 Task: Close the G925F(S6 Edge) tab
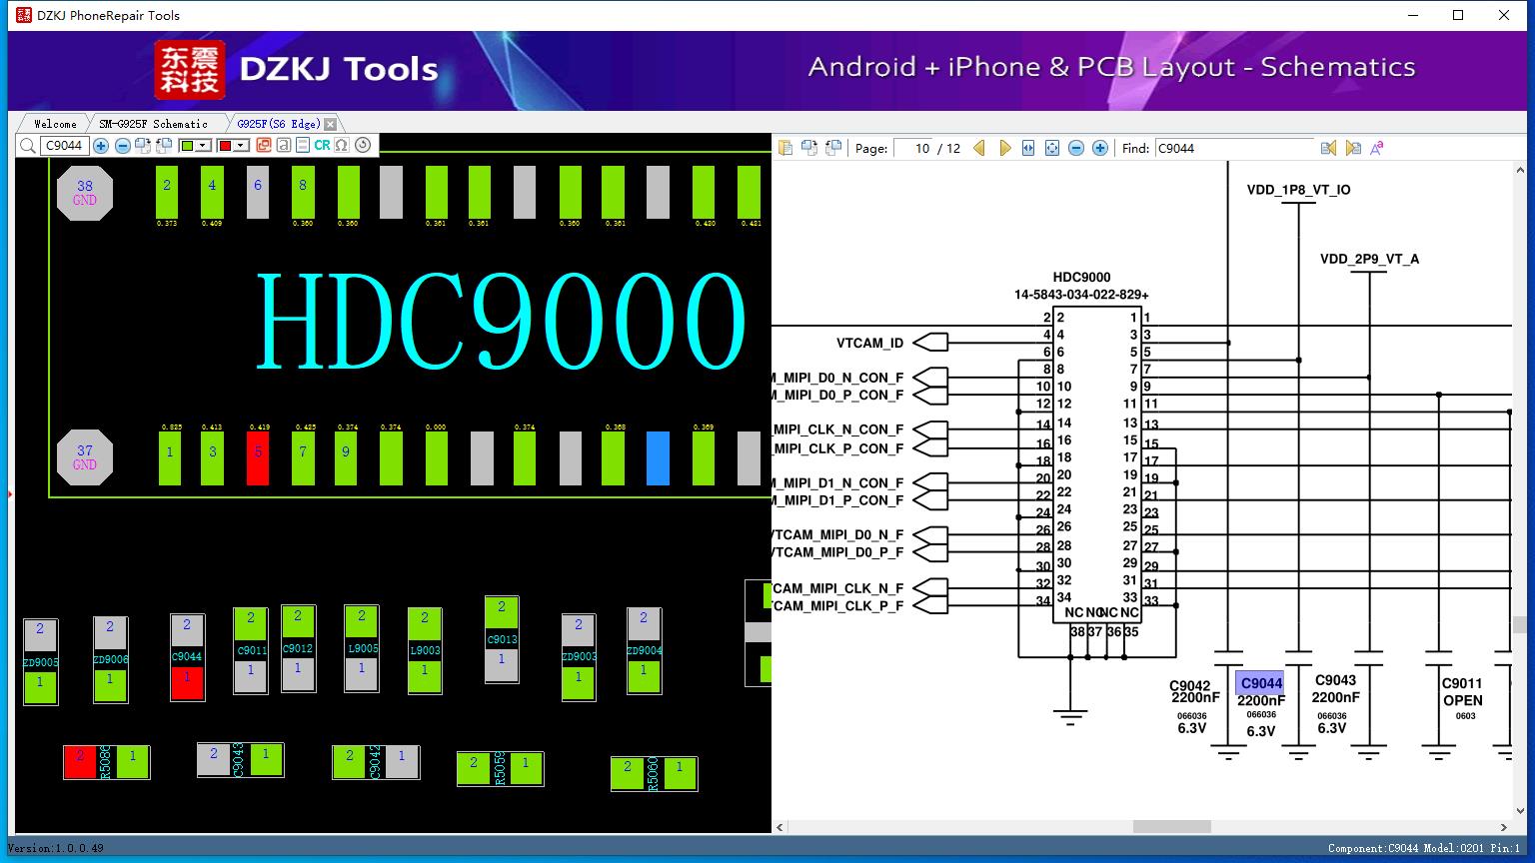click(331, 124)
